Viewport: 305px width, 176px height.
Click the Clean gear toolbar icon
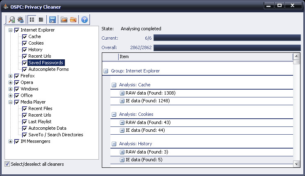pyautogui.click(x=21, y=20)
